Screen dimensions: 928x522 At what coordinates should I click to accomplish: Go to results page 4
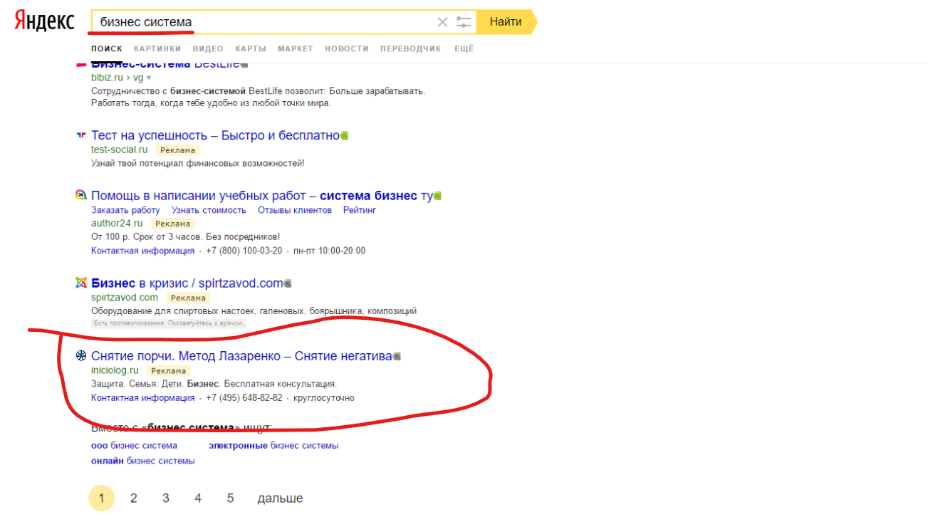tap(198, 498)
